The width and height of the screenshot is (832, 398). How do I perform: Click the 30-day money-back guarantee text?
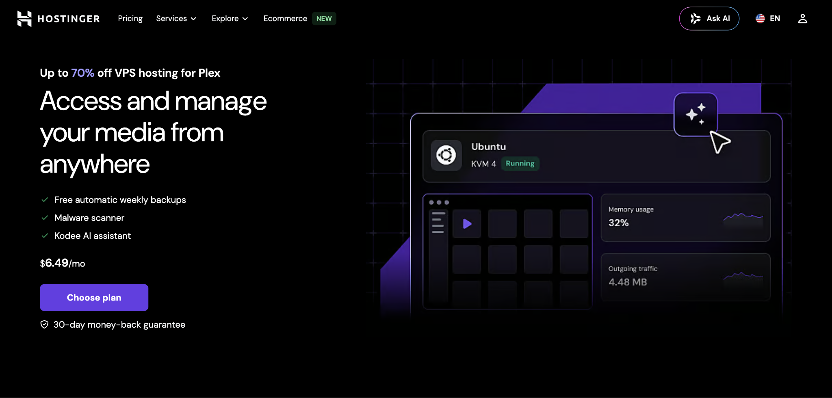tap(119, 324)
